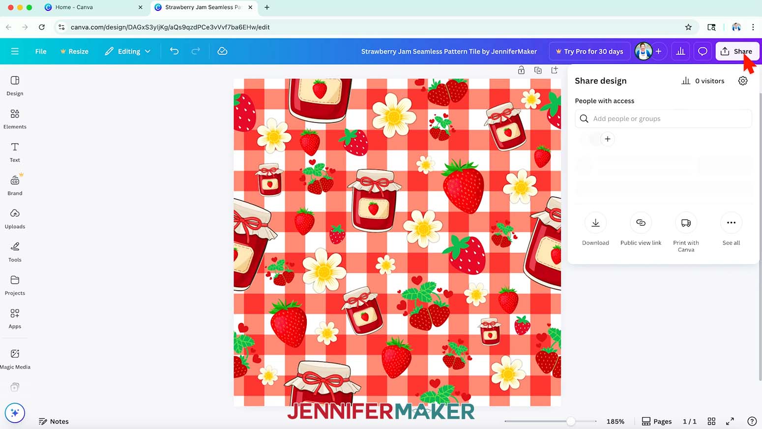Screen dimensions: 762x429
Task: Click the Add people or groups field
Action: (663, 119)
